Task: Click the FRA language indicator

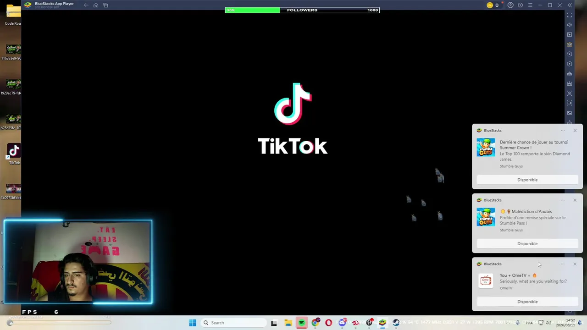Action: (x=529, y=323)
